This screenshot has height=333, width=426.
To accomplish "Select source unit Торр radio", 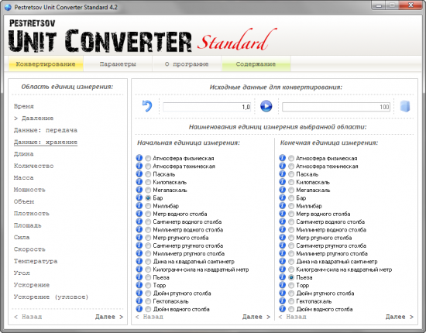I will pyautogui.click(x=148, y=285).
